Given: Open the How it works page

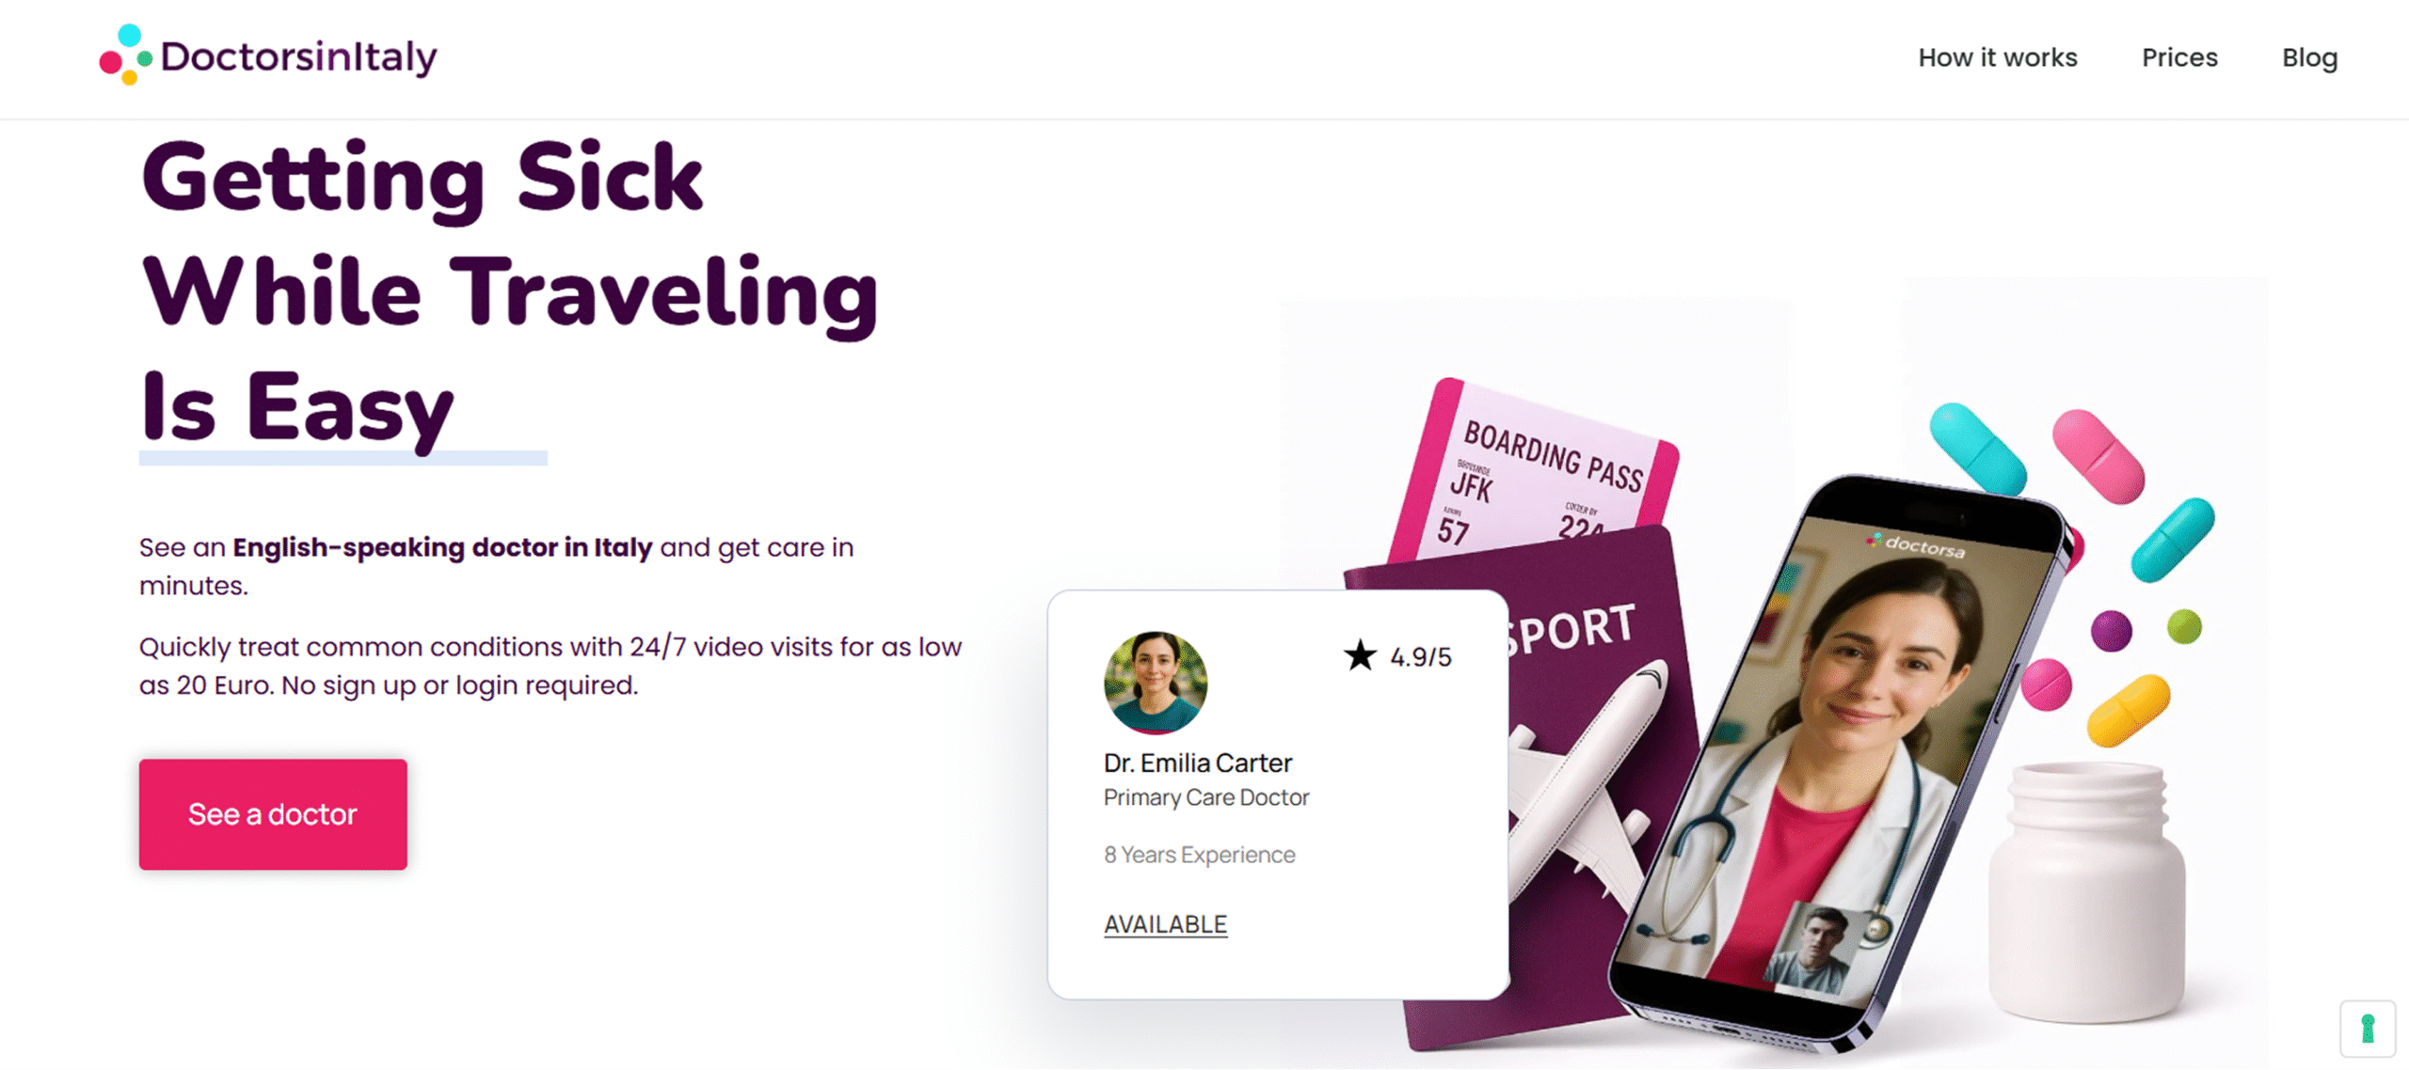Looking at the screenshot, I should 1998,57.
